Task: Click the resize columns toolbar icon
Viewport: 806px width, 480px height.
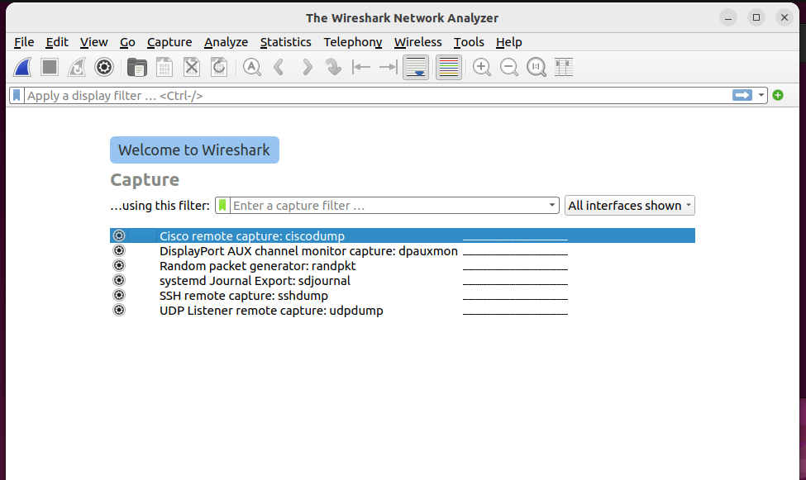Action: 564,67
